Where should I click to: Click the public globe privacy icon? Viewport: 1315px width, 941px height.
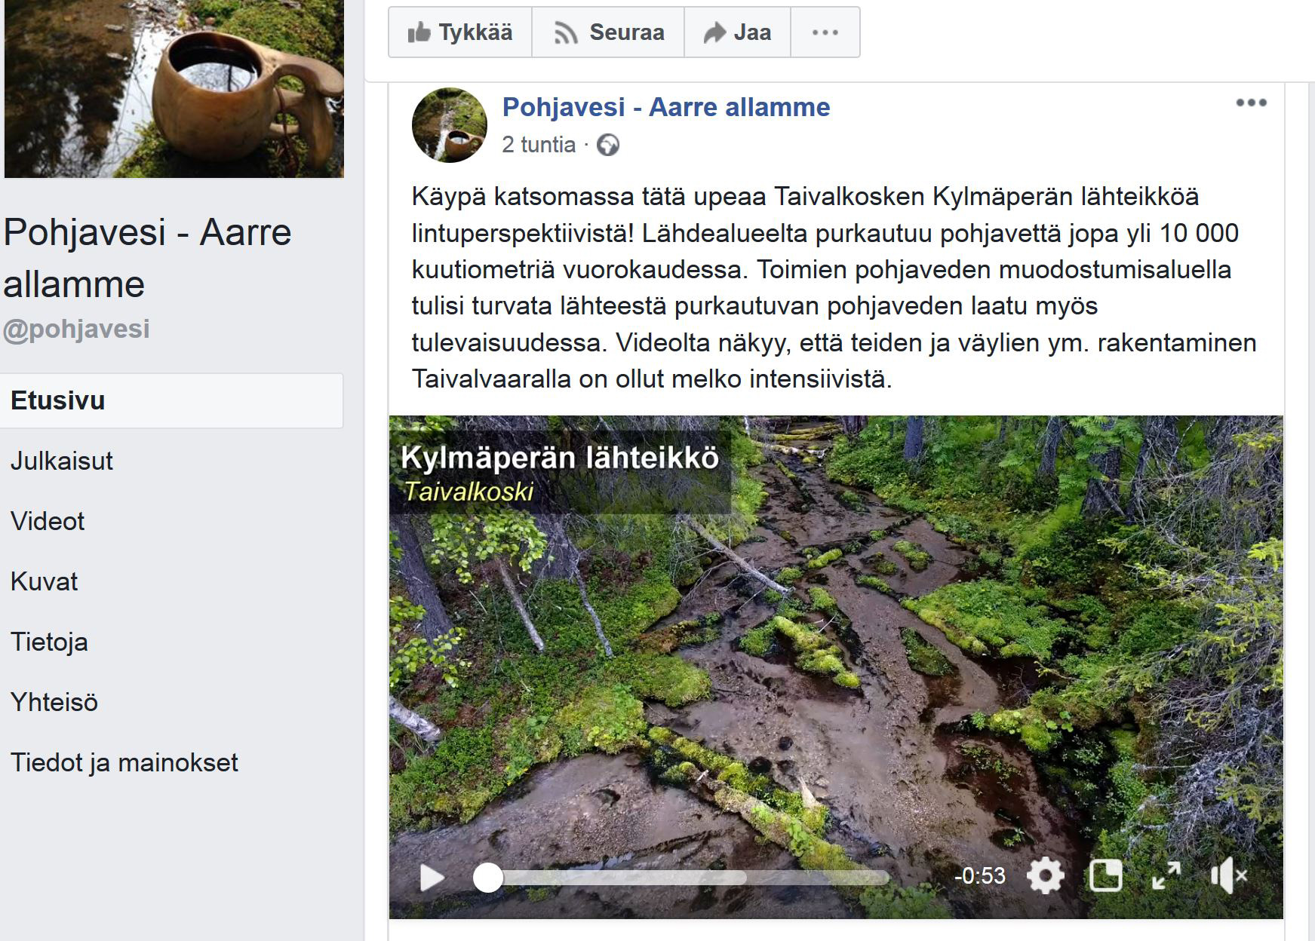[x=608, y=145]
